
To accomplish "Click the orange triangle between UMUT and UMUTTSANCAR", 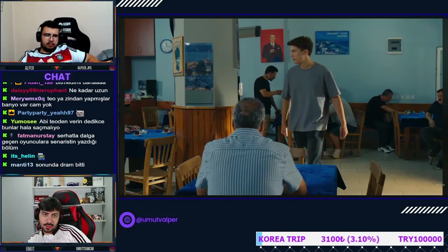I will pos(57,249).
